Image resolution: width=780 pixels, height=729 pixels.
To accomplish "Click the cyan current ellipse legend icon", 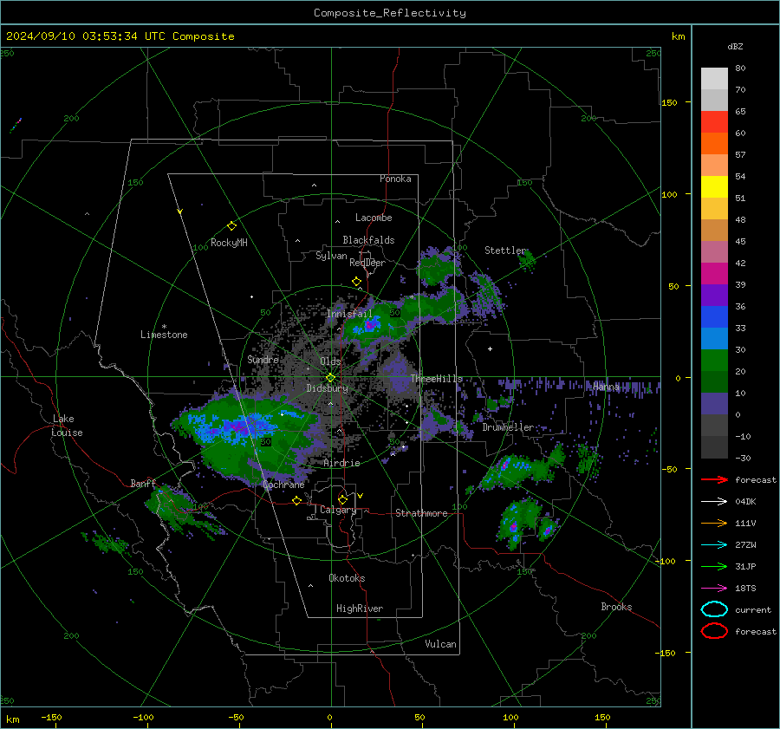I will (714, 609).
